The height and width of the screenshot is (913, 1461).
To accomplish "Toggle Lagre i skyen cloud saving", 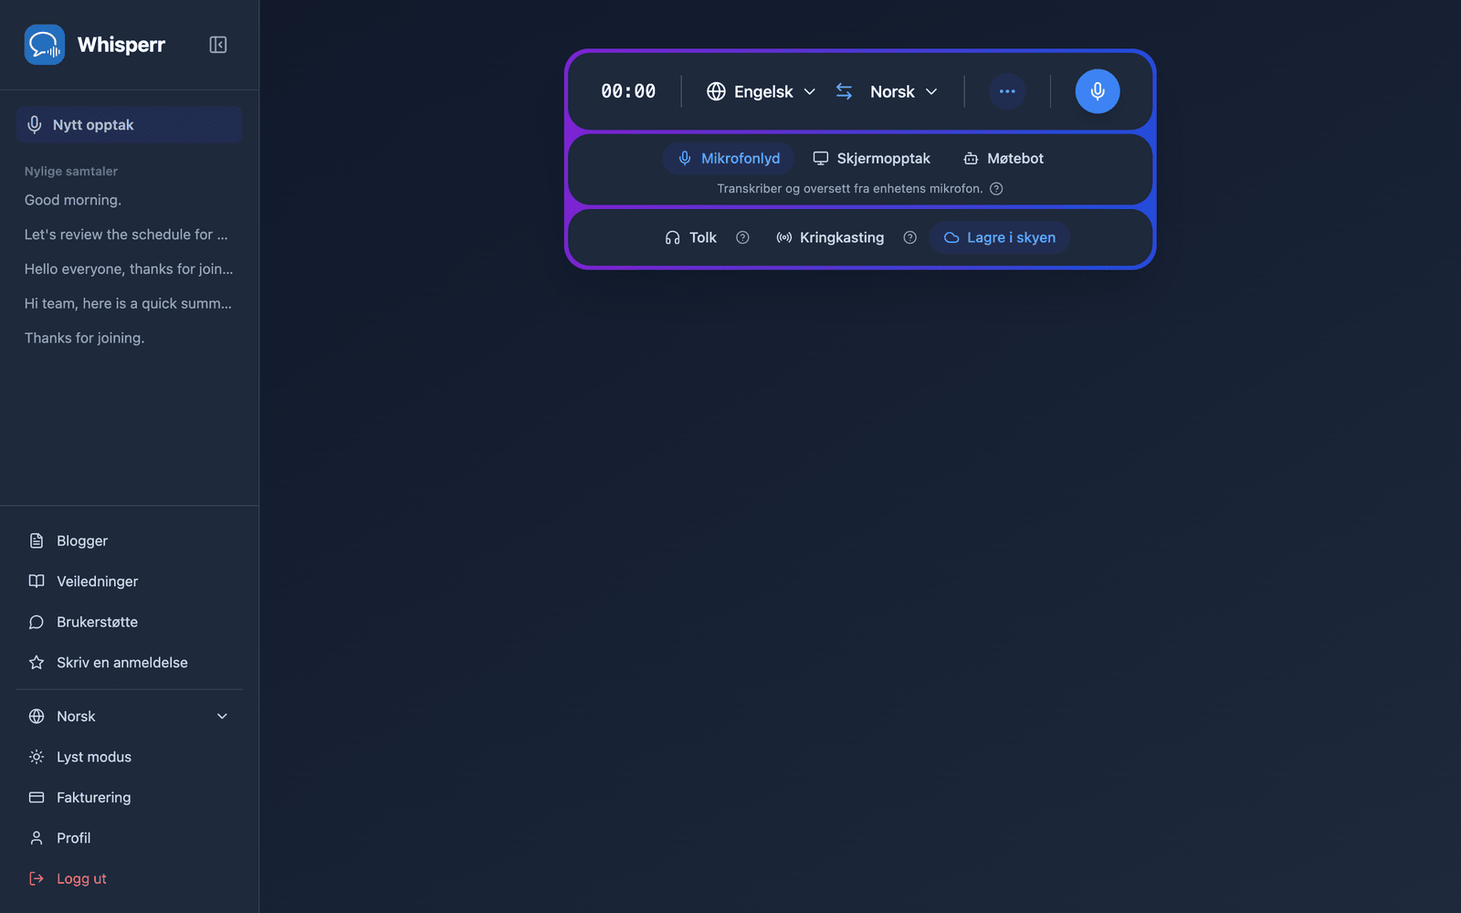I will 1000,237.
